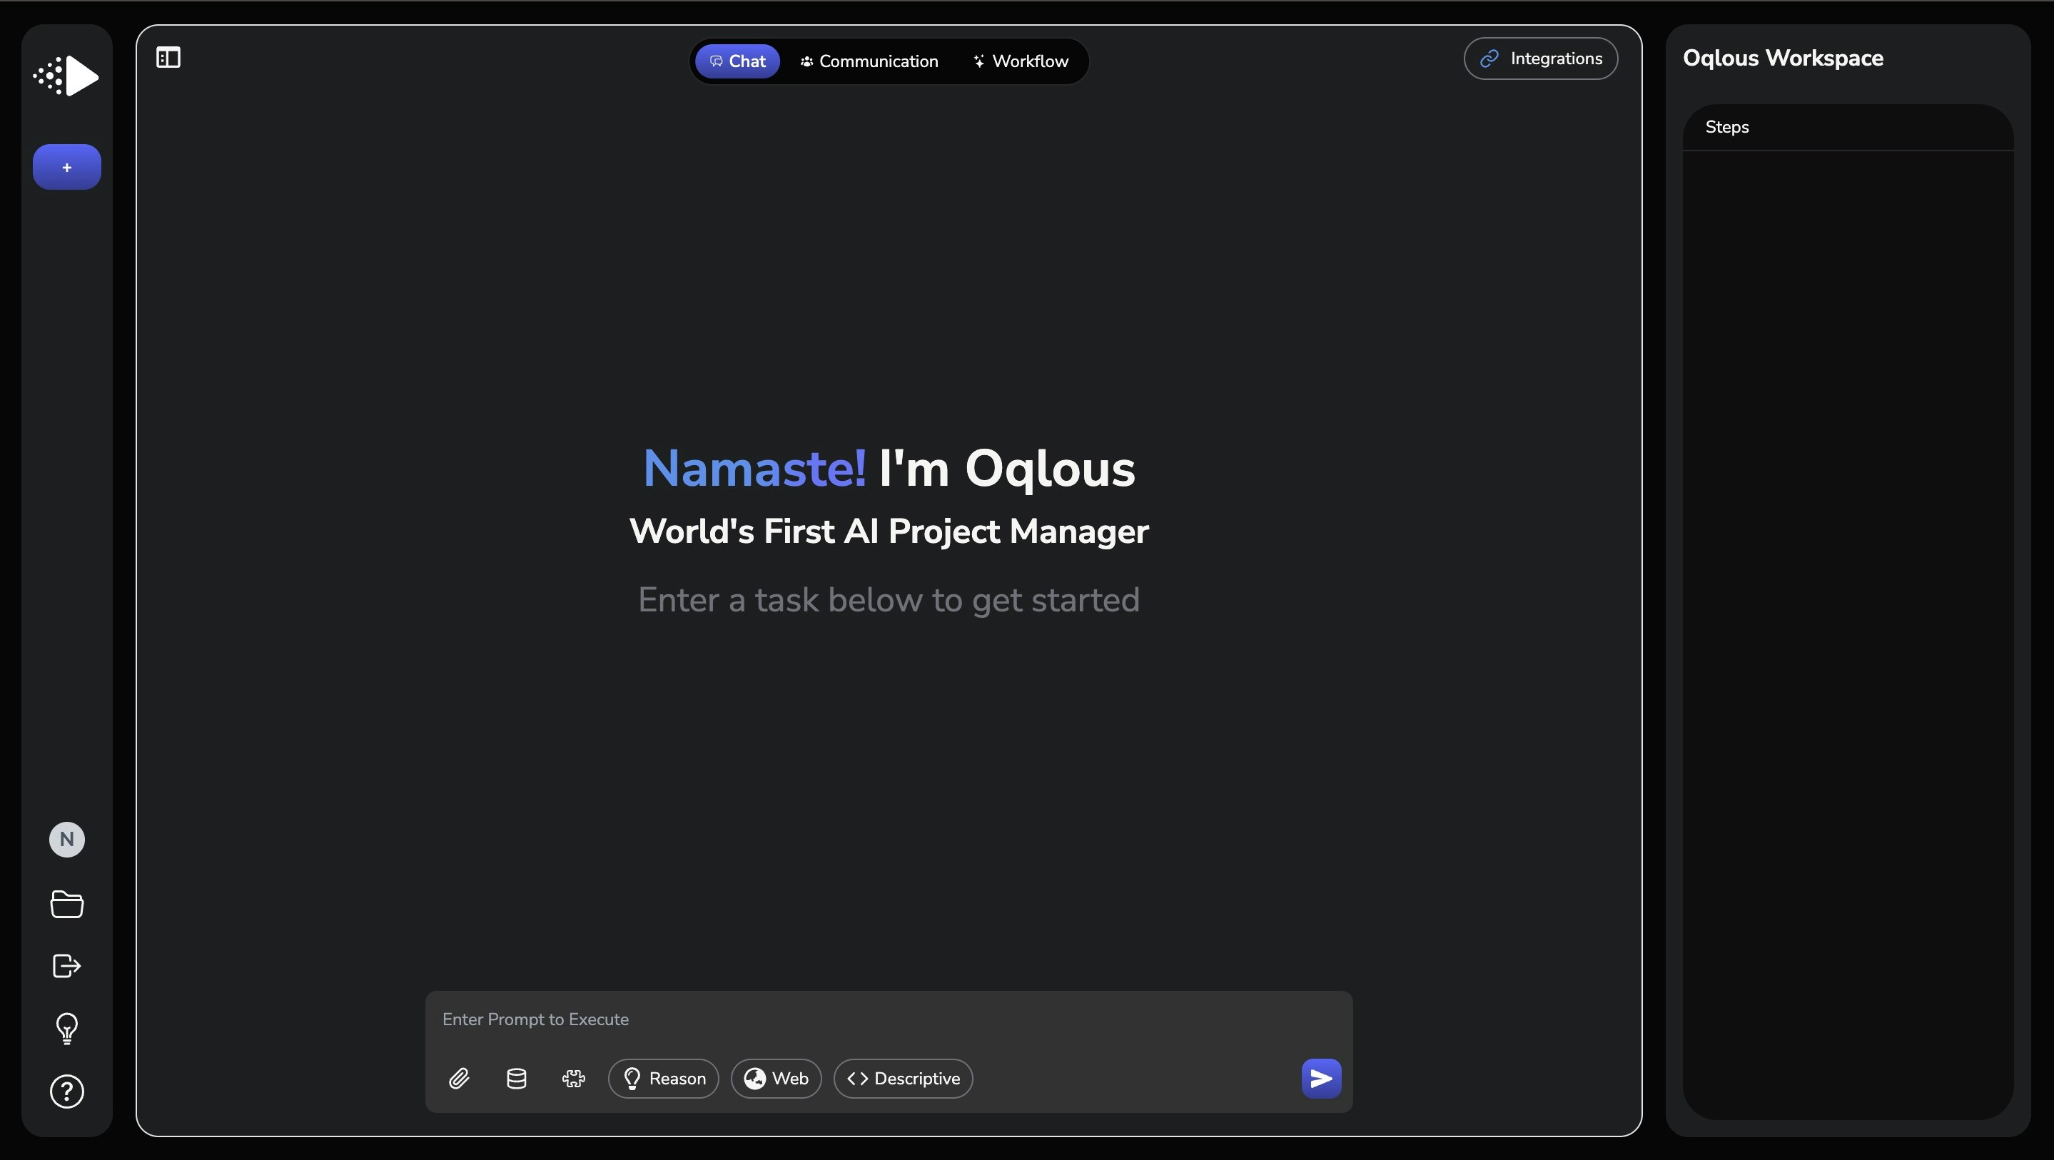This screenshot has height=1160, width=2054.
Task: Send the prompt with the arrow button
Action: [1321, 1079]
